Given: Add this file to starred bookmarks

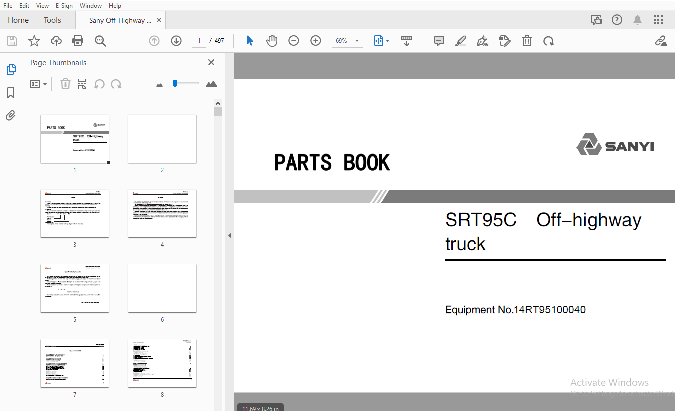Looking at the screenshot, I should [34, 41].
